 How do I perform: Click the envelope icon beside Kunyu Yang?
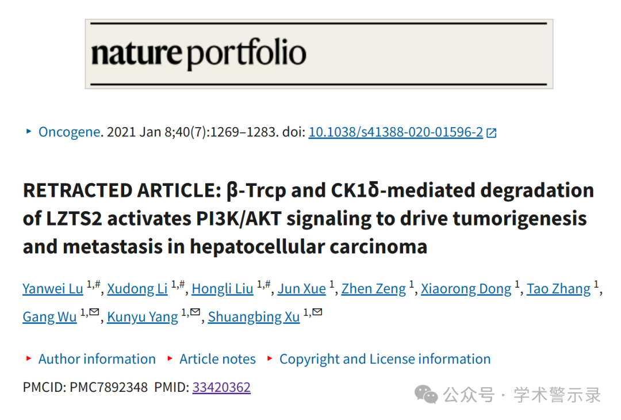tap(195, 312)
